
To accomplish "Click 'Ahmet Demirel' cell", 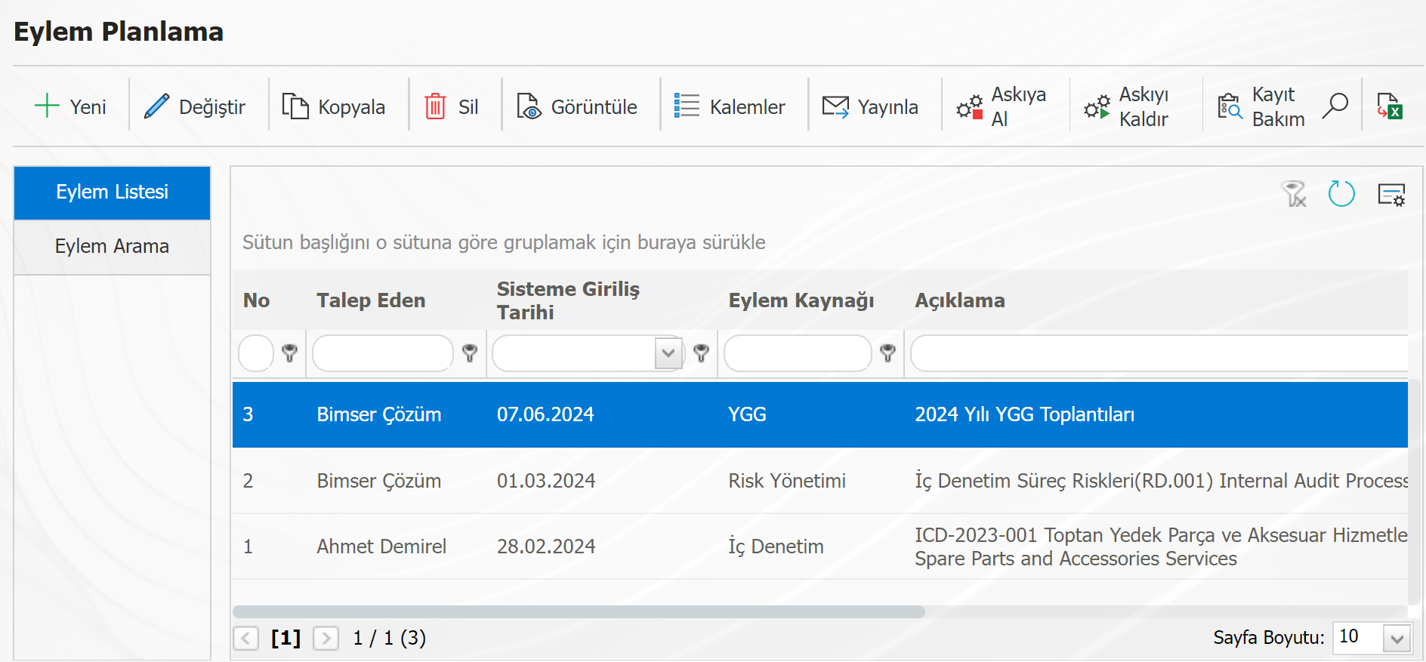I will [x=381, y=547].
